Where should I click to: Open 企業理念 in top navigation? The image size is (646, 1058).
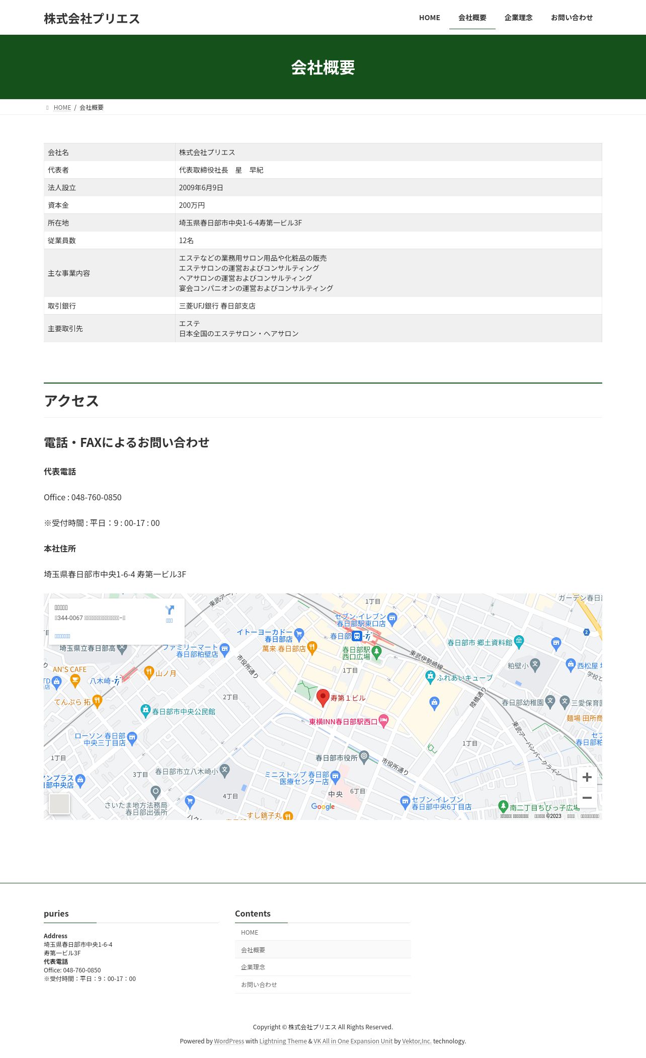click(519, 18)
